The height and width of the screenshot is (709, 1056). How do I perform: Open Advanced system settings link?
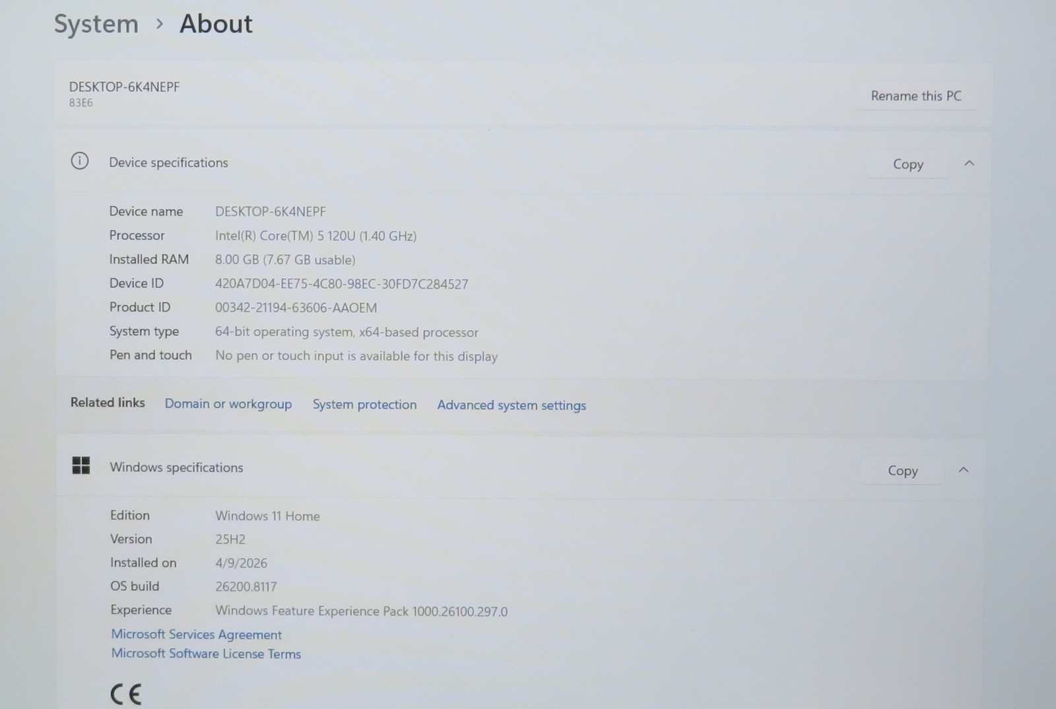pos(511,405)
